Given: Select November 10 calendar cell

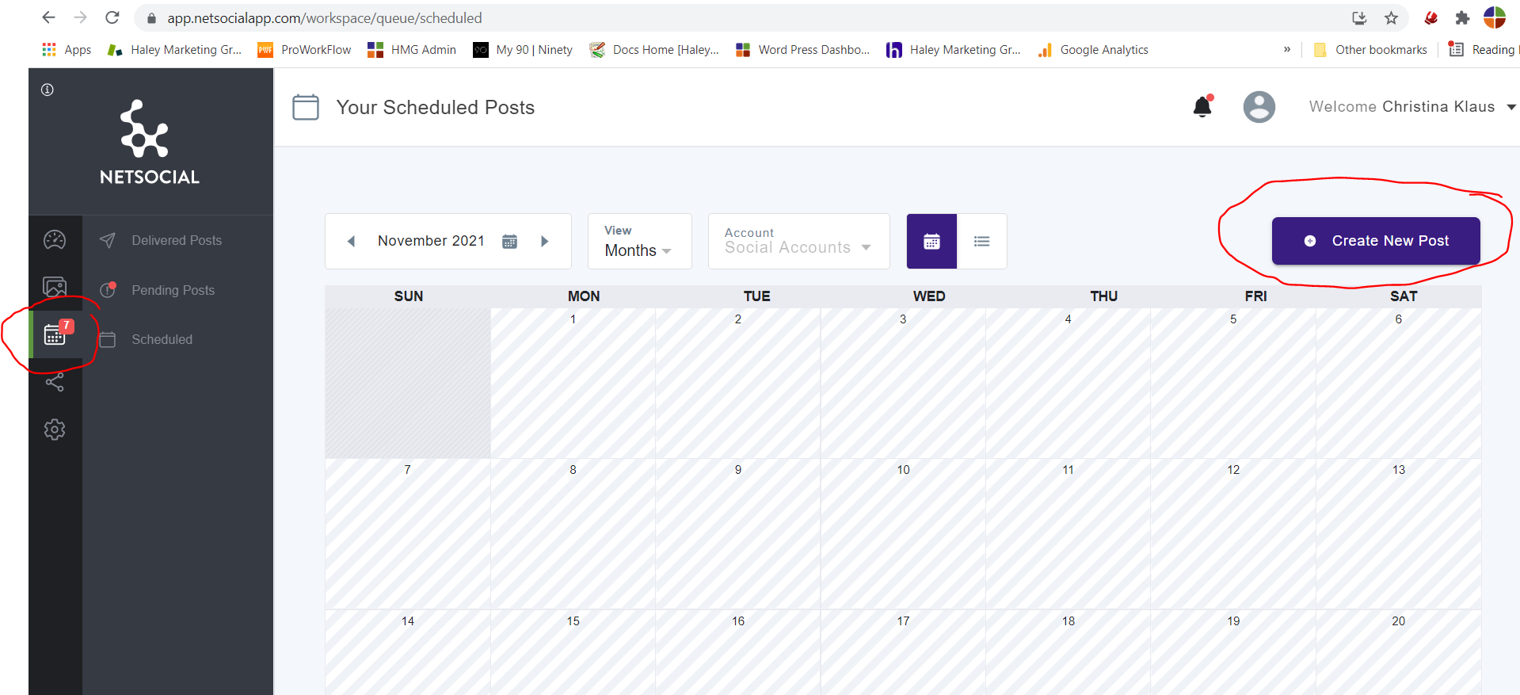Looking at the screenshot, I should pyautogui.click(x=903, y=533).
